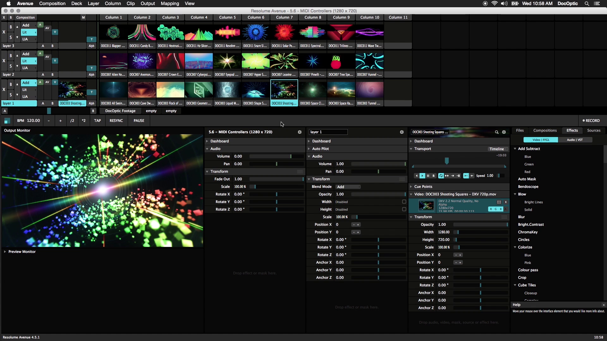607x341 pixels.
Task: Click composition X clear button
Action: (4, 17)
